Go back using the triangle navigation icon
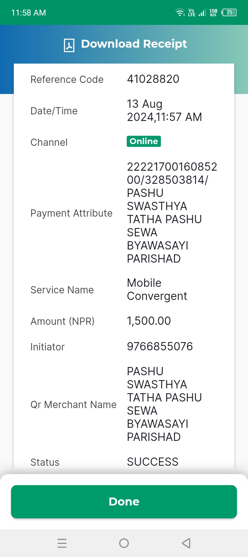 pyautogui.click(x=186, y=543)
